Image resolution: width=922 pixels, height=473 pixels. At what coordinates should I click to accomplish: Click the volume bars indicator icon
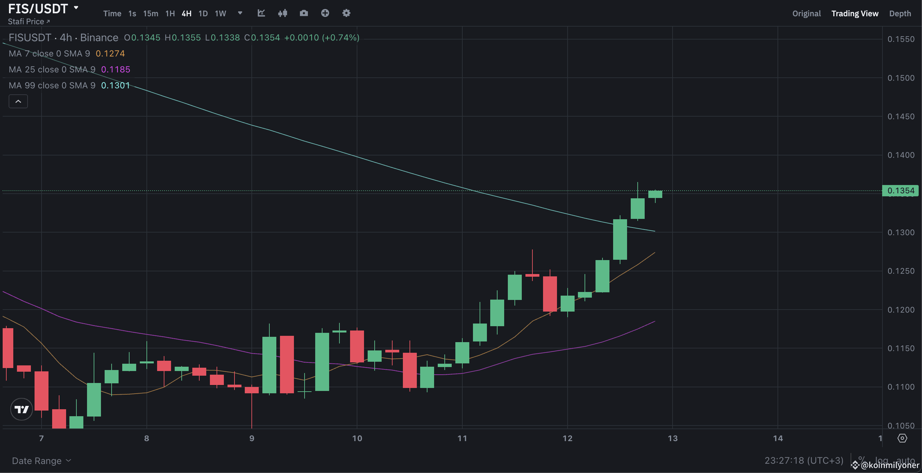(282, 13)
